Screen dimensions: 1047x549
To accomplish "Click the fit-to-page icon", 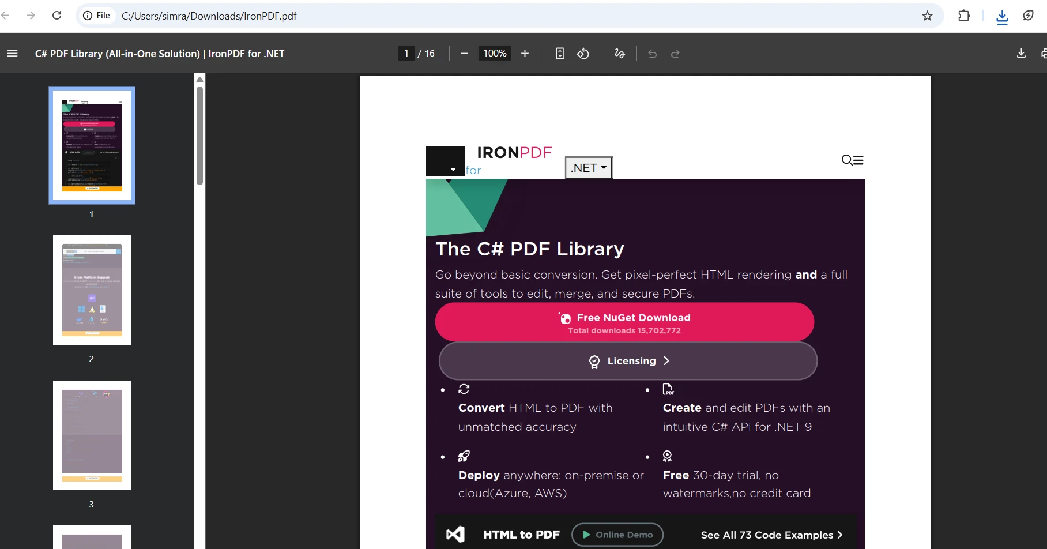I will click(x=559, y=53).
